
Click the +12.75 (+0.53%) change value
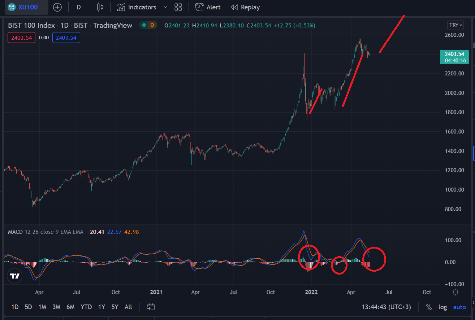coord(294,26)
